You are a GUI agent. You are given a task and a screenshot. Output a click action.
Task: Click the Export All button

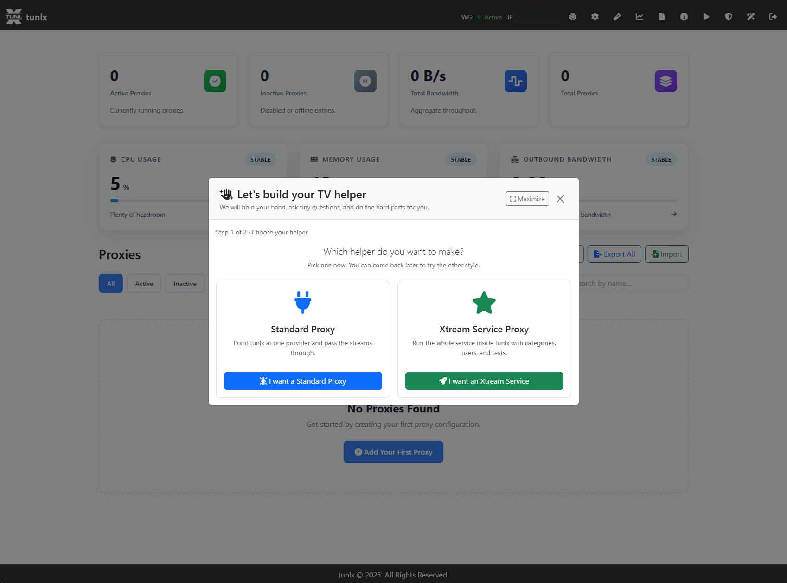(x=614, y=254)
